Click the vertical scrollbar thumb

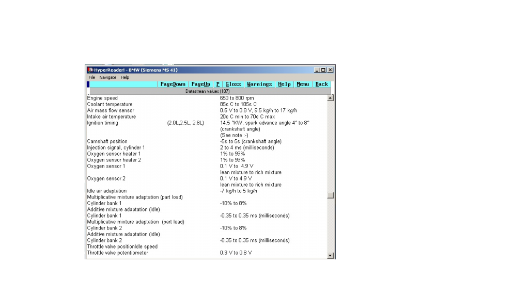pyautogui.click(x=331, y=195)
